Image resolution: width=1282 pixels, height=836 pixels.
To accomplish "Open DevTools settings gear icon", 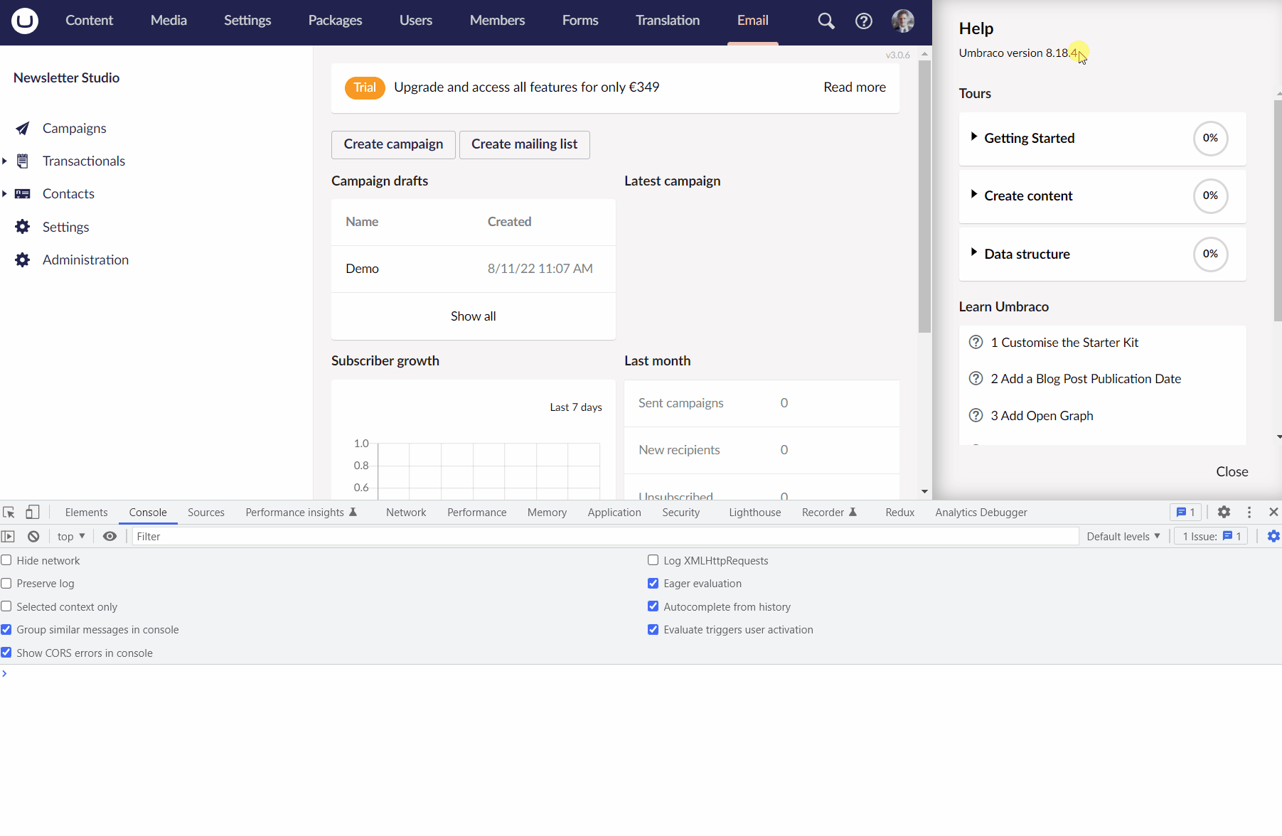I will (x=1224, y=512).
